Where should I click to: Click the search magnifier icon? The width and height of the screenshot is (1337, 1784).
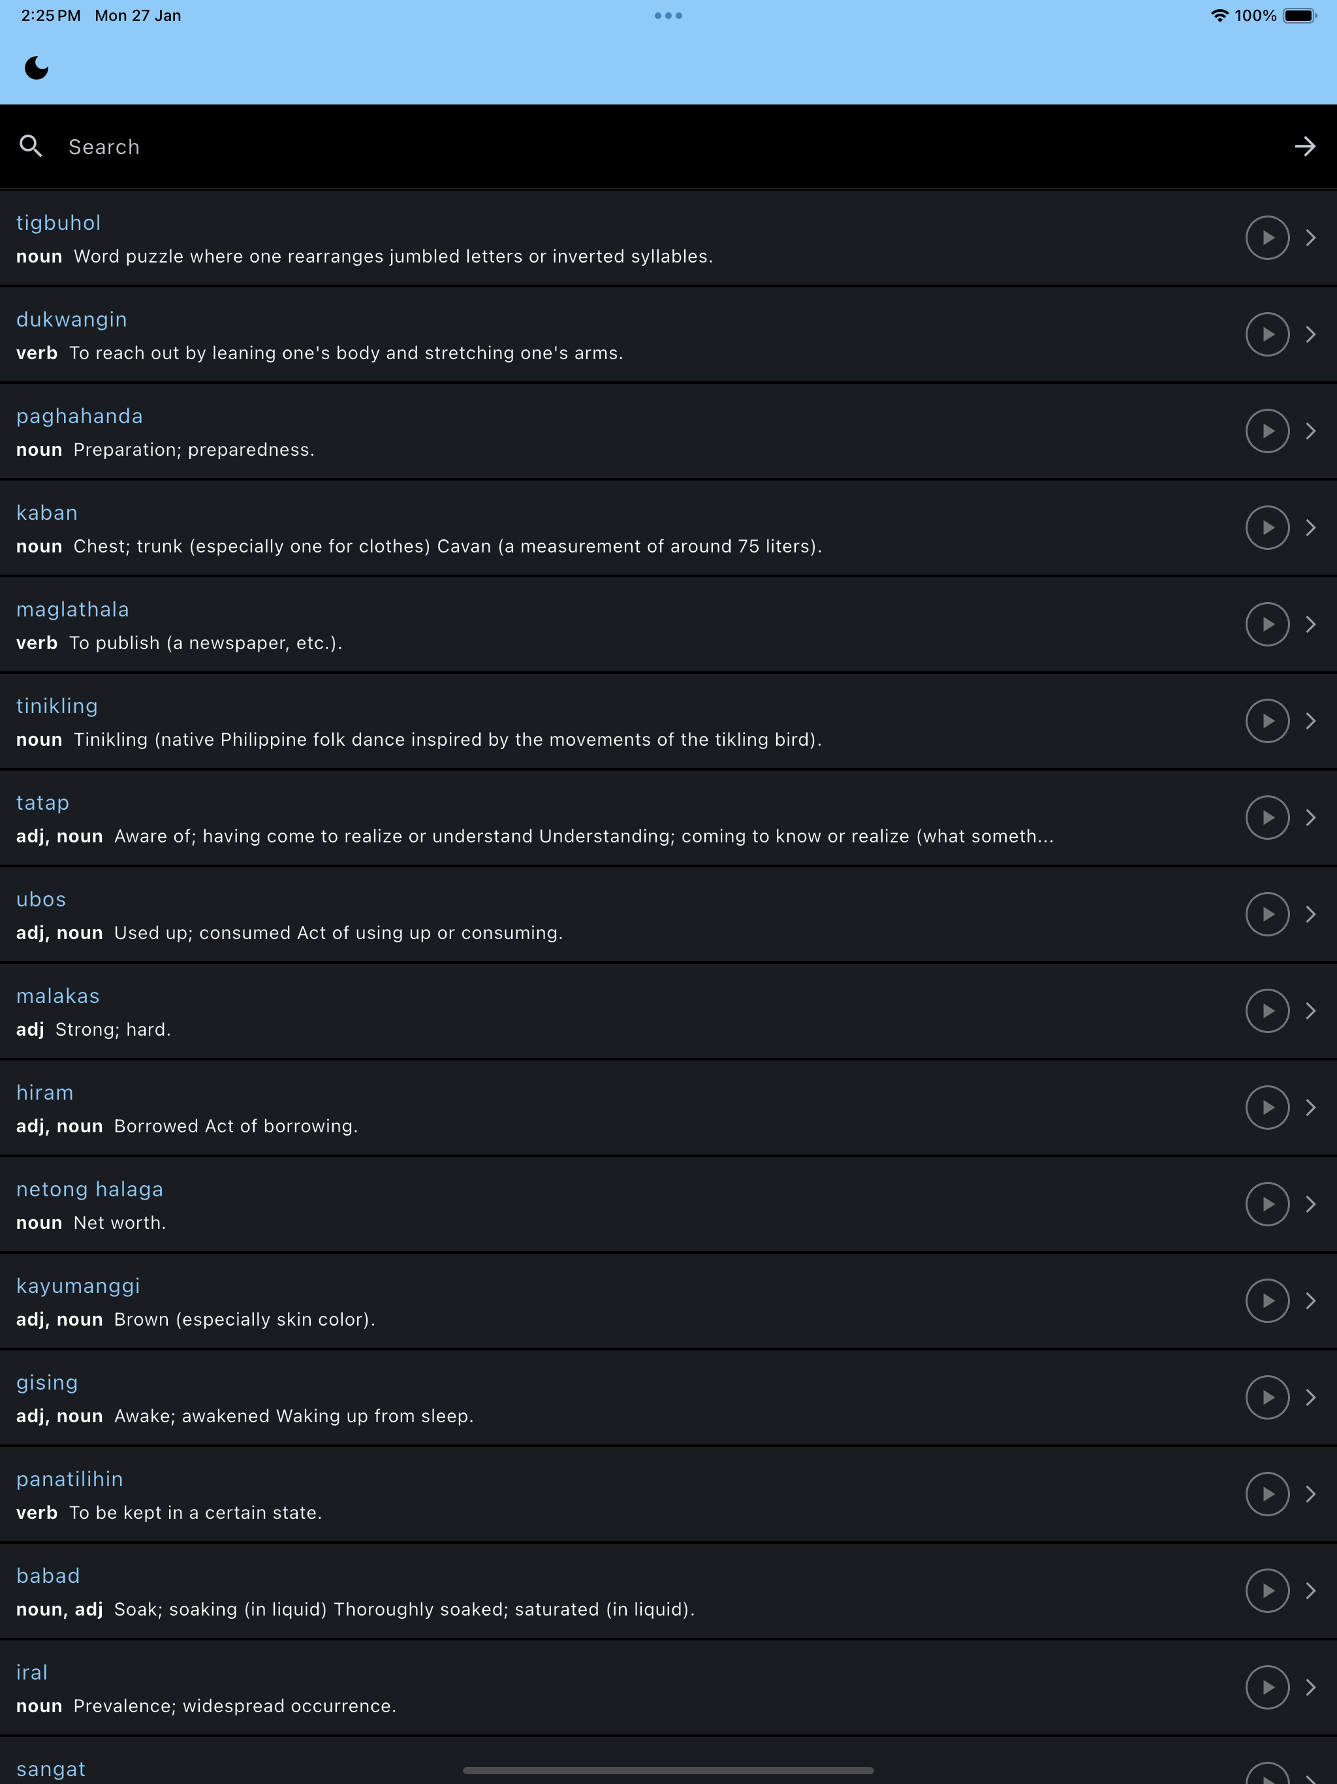click(31, 146)
